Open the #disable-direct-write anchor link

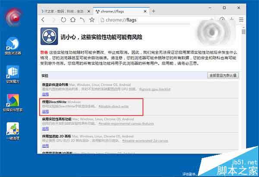[114, 106]
